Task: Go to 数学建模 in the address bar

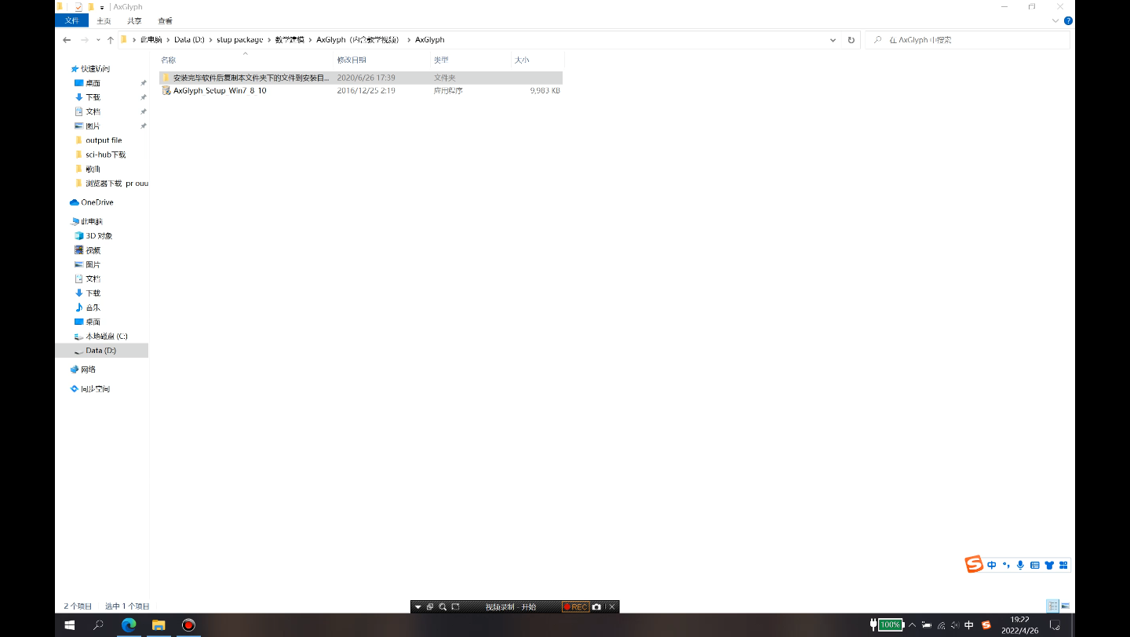Action: (x=290, y=39)
